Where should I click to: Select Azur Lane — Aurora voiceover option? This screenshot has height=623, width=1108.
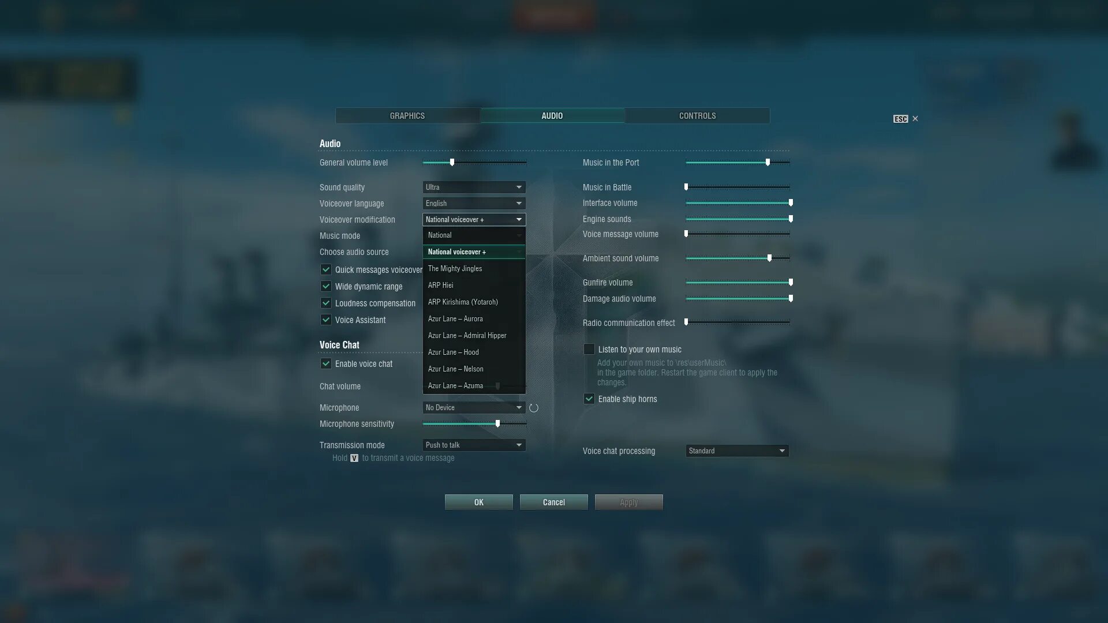tap(455, 319)
